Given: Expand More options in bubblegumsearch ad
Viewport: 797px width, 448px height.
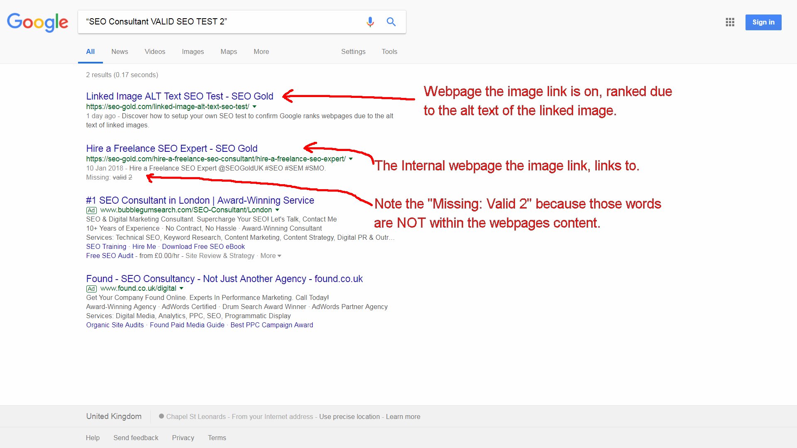Looking at the screenshot, I should pos(271,256).
